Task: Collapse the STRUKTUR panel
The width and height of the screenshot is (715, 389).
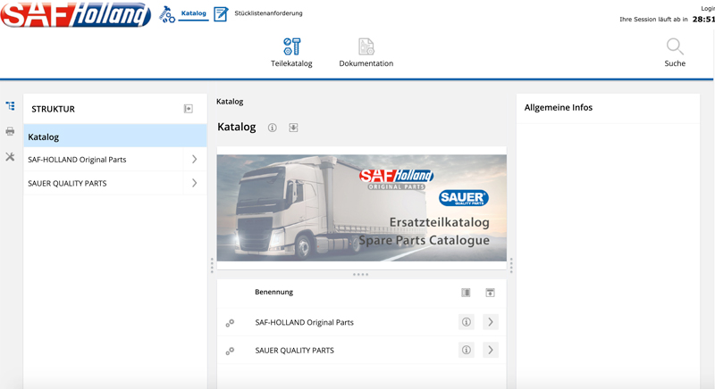Action: (189, 109)
